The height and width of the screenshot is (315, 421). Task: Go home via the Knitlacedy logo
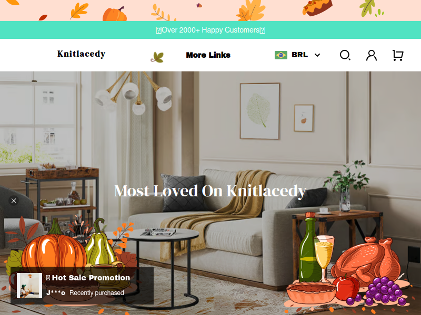[81, 54]
